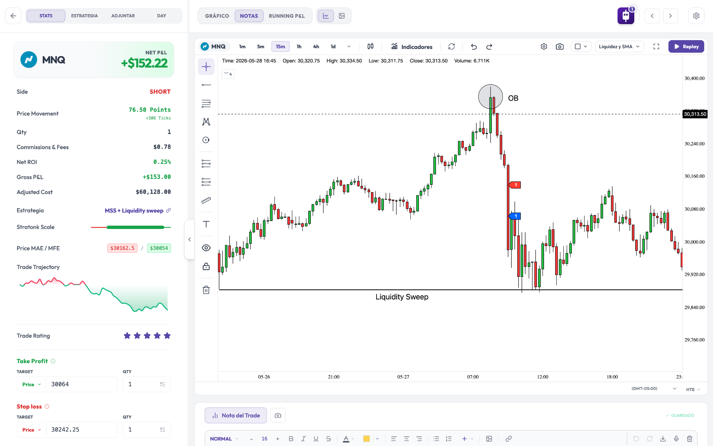Toggle drawings visibility eye icon
The image size is (713, 446).
click(206, 248)
